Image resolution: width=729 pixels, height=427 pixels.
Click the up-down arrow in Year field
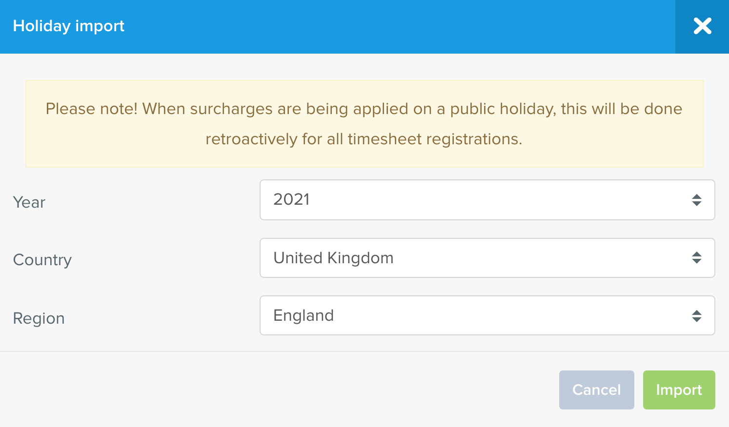[x=697, y=200]
